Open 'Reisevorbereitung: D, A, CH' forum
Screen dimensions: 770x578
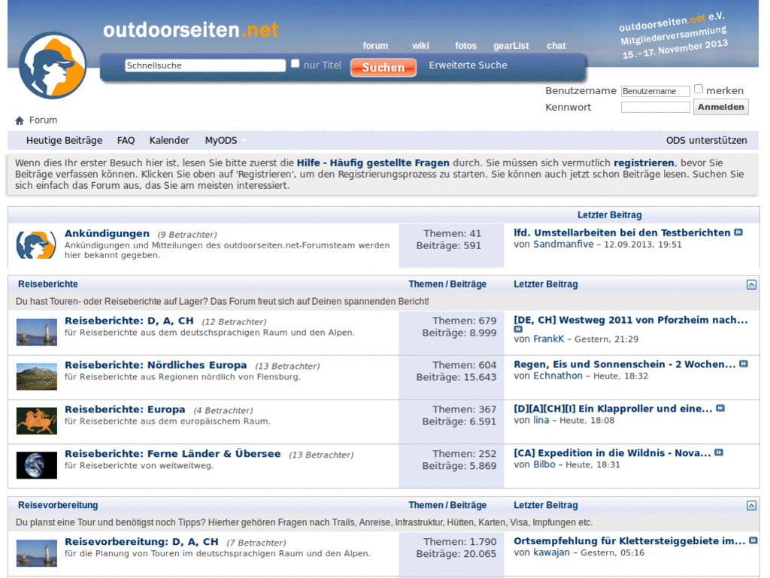click(141, 542)
